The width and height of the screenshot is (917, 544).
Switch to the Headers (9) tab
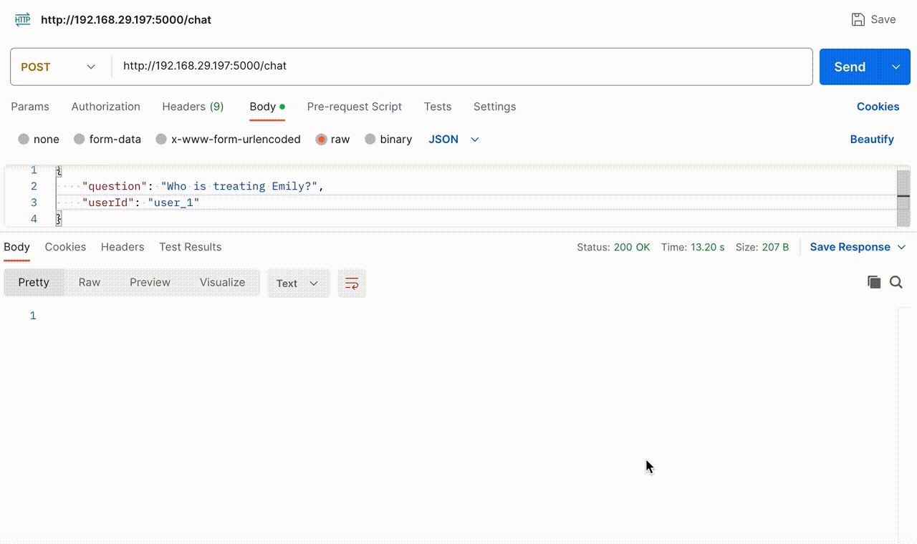[193, 107]
